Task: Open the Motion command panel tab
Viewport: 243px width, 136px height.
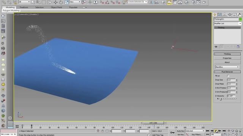Action: [229, 15]
